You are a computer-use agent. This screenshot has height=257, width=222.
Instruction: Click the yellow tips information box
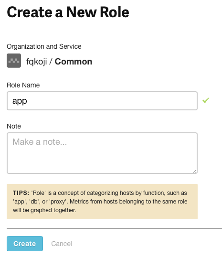[x=102, y=202]
